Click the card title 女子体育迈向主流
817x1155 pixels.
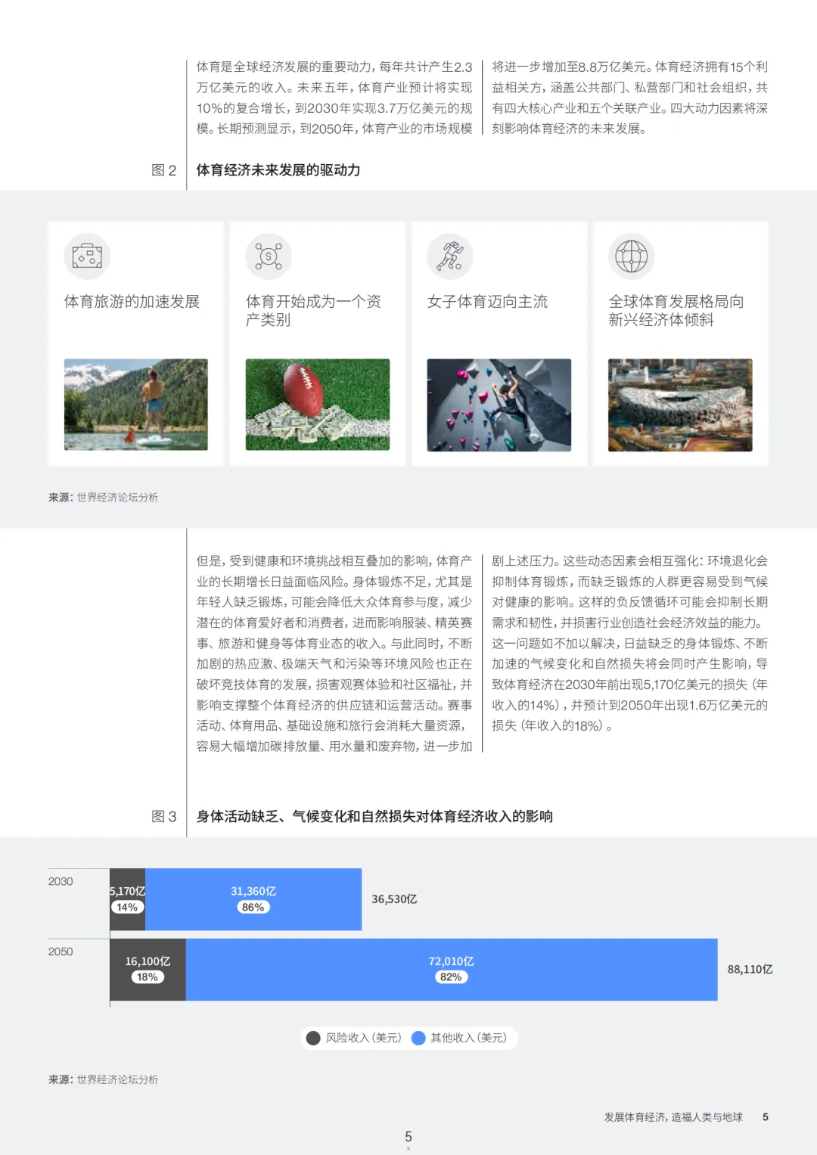tap(487, 302)
